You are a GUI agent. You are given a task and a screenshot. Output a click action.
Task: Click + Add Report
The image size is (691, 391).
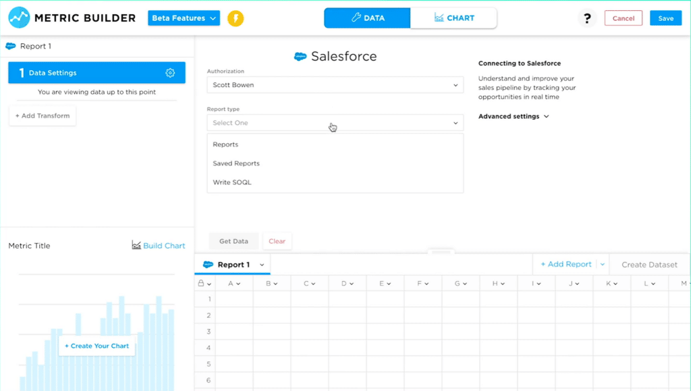pos(566,264)
